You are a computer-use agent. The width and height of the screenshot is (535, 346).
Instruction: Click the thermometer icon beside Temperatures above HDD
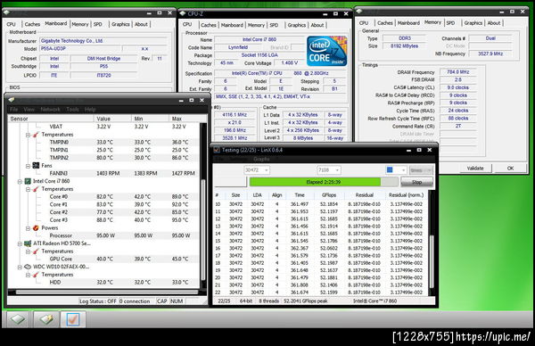coord(36,275)
